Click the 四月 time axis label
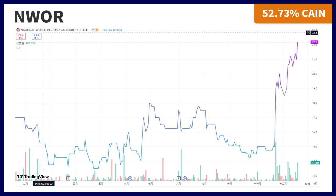Image resolution: width=336 pixels, height=196 pixels. pos(75,184)
